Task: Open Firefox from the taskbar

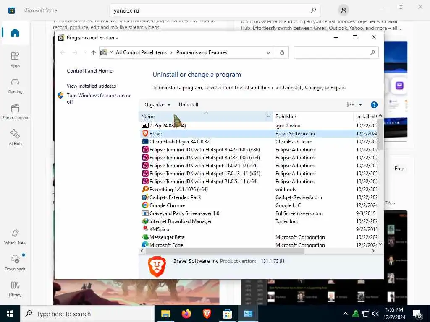Action: 186,314
